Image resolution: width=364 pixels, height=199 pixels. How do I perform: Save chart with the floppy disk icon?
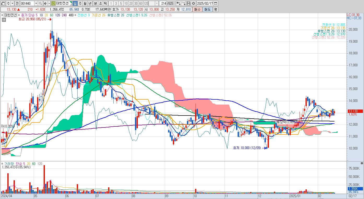click(189, 3)
